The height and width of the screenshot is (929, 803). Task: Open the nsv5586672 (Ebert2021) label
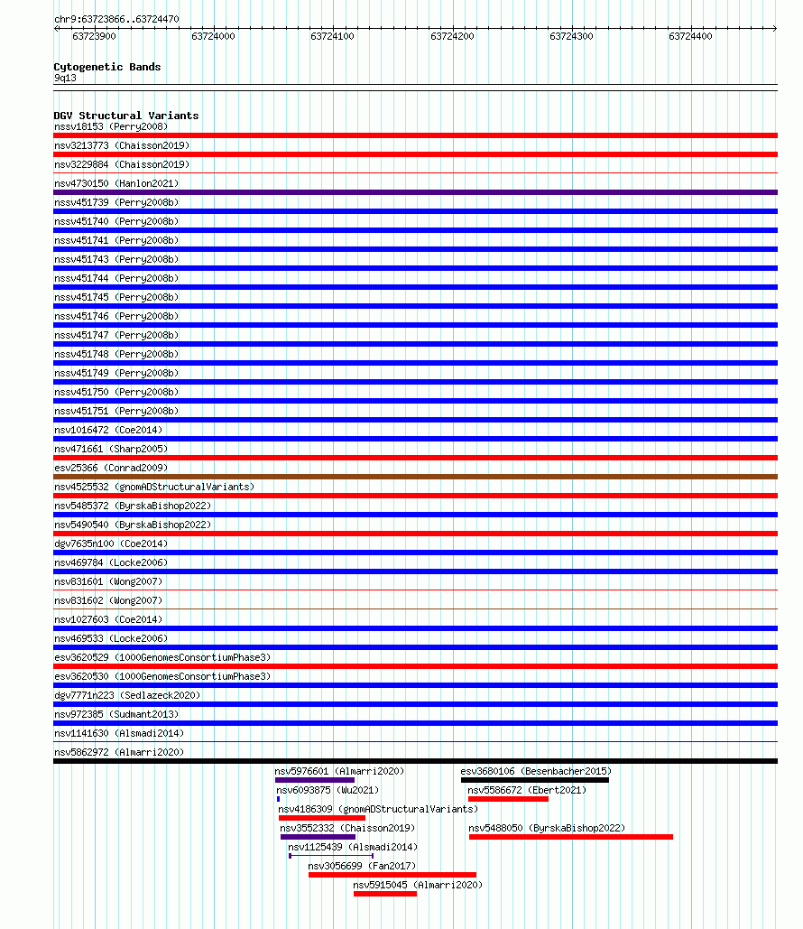[527, 790]
